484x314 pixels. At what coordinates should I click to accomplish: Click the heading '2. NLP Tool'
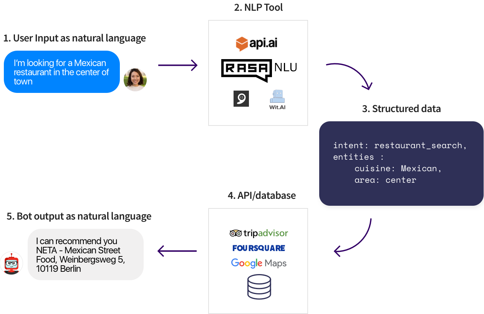coord(258,7)
